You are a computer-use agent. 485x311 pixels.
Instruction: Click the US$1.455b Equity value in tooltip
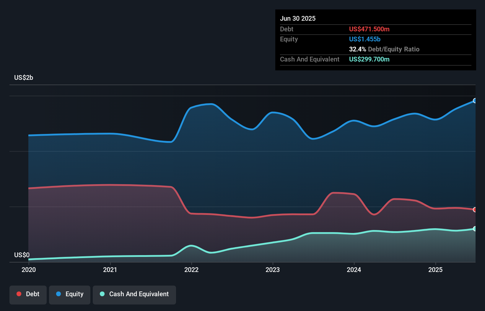(x=364, y=39)
